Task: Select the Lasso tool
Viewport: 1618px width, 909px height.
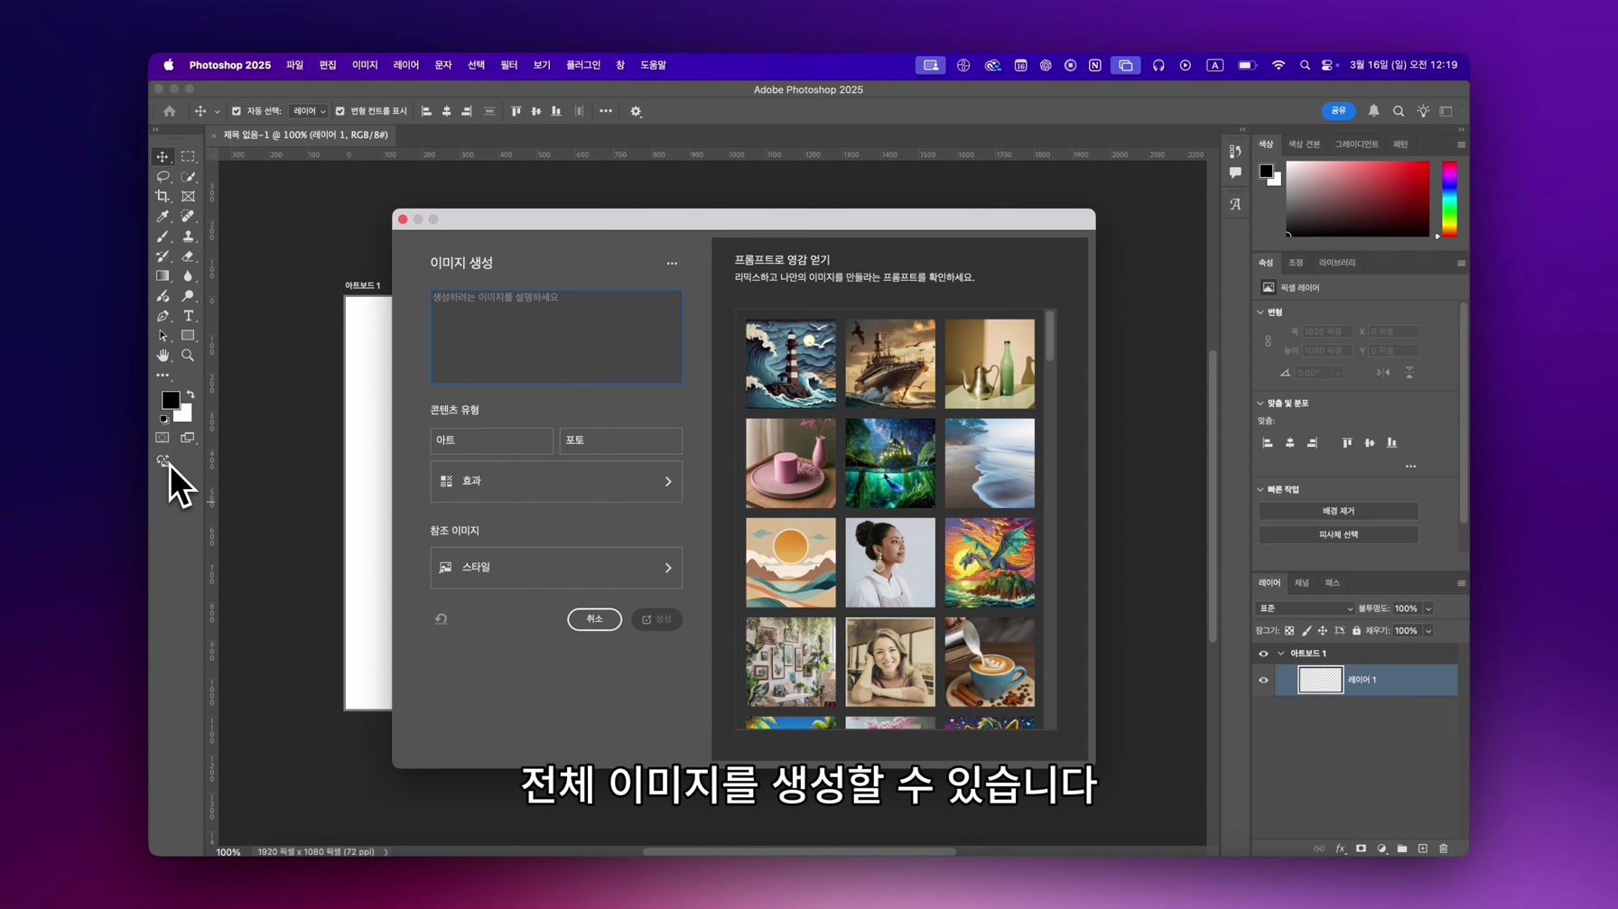Action: pos(163,177)
